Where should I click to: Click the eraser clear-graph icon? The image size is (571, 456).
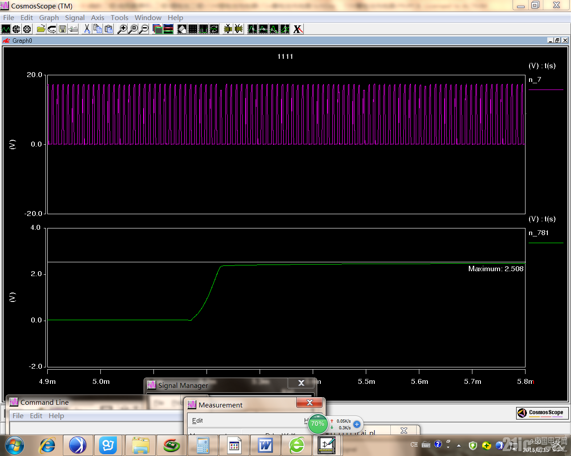[182, 29]
